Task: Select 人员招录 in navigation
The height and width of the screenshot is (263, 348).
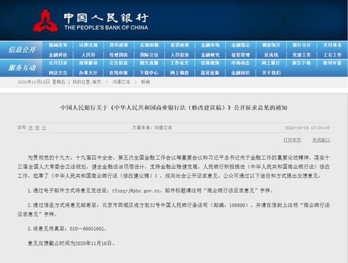Action: [x=180, y=55]
